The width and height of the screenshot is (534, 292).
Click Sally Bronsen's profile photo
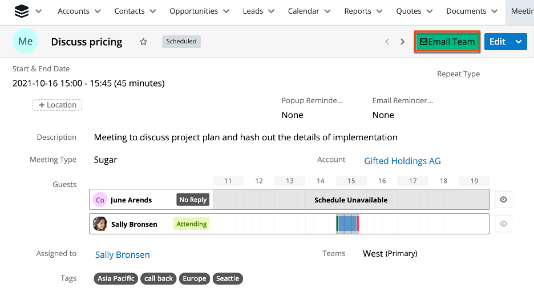pyautogui.click(x=100, y=224)
